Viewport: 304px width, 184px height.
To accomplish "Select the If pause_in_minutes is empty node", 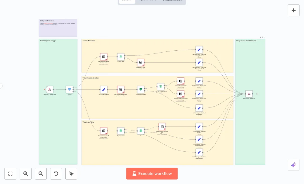I will click(161, 87).
